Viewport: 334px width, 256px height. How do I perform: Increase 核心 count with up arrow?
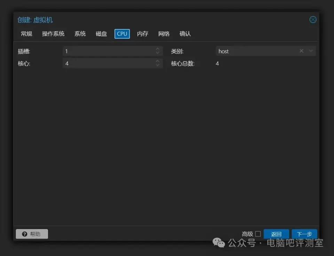pyautogui.click(x=158, y=61)
